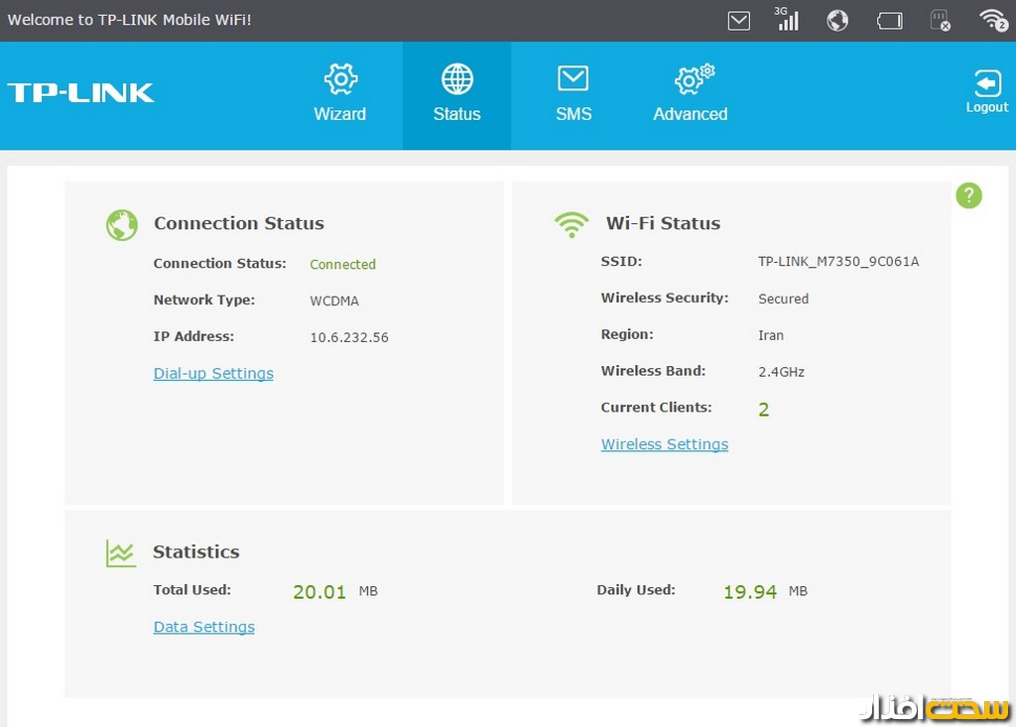This screenshot has width=1016, height=727.
Task: Open the Data Settings link
Action: tap(204, 627)
